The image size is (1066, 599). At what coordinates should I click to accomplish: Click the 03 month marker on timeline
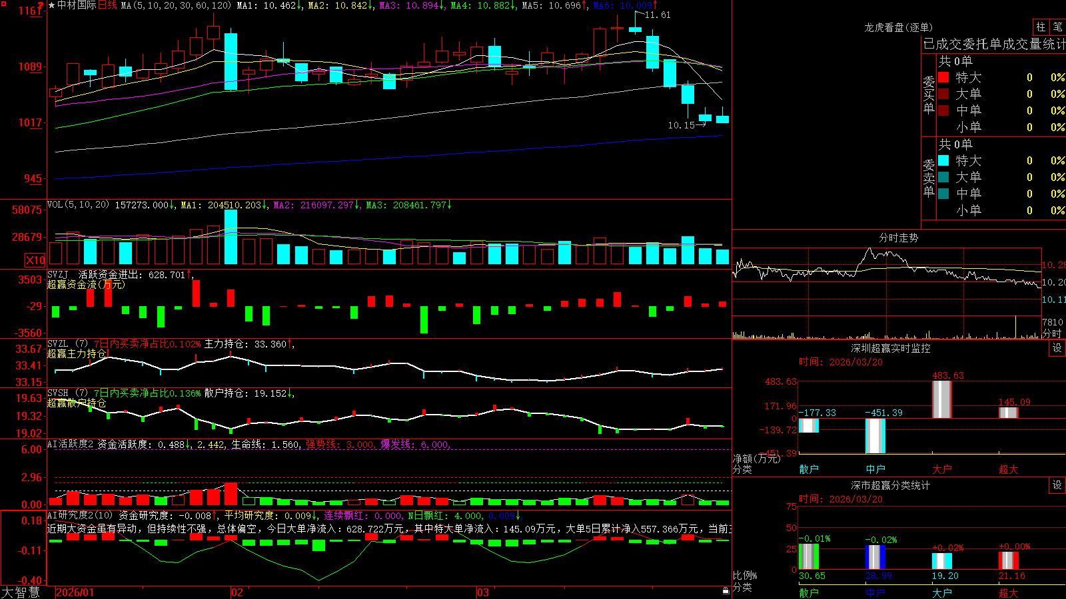click(x=483, y=592)
